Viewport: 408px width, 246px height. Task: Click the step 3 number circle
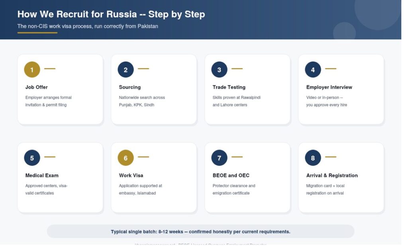220,69
